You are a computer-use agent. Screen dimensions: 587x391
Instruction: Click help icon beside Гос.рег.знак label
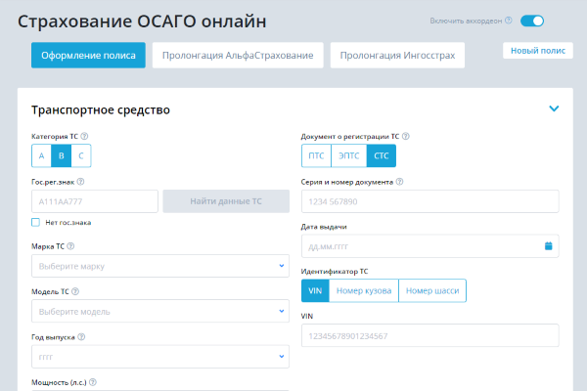tap(80, 181)
